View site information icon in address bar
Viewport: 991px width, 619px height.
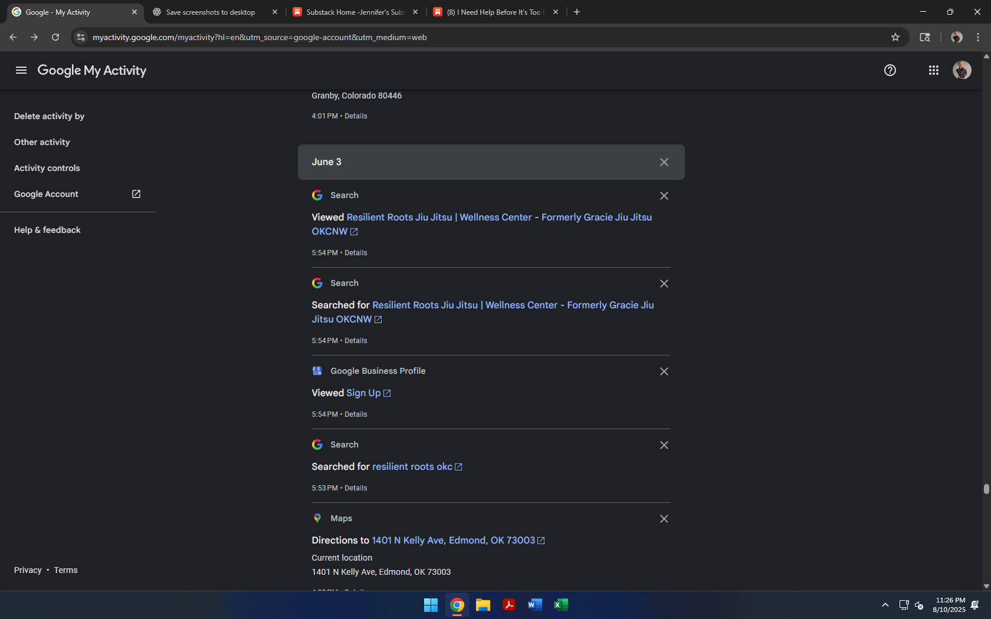tap(81, 37)
